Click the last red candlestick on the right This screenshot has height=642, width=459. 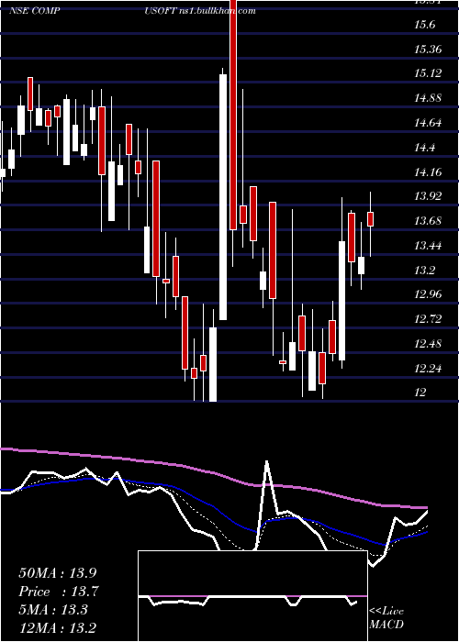point(371,219)
